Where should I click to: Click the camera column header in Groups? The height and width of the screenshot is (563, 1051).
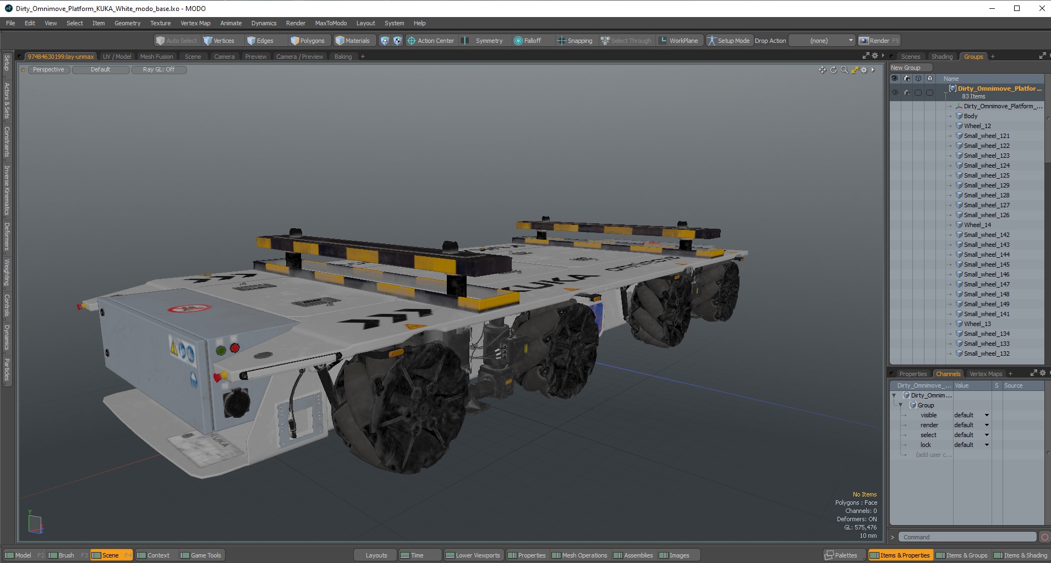(x=907, y=79)
